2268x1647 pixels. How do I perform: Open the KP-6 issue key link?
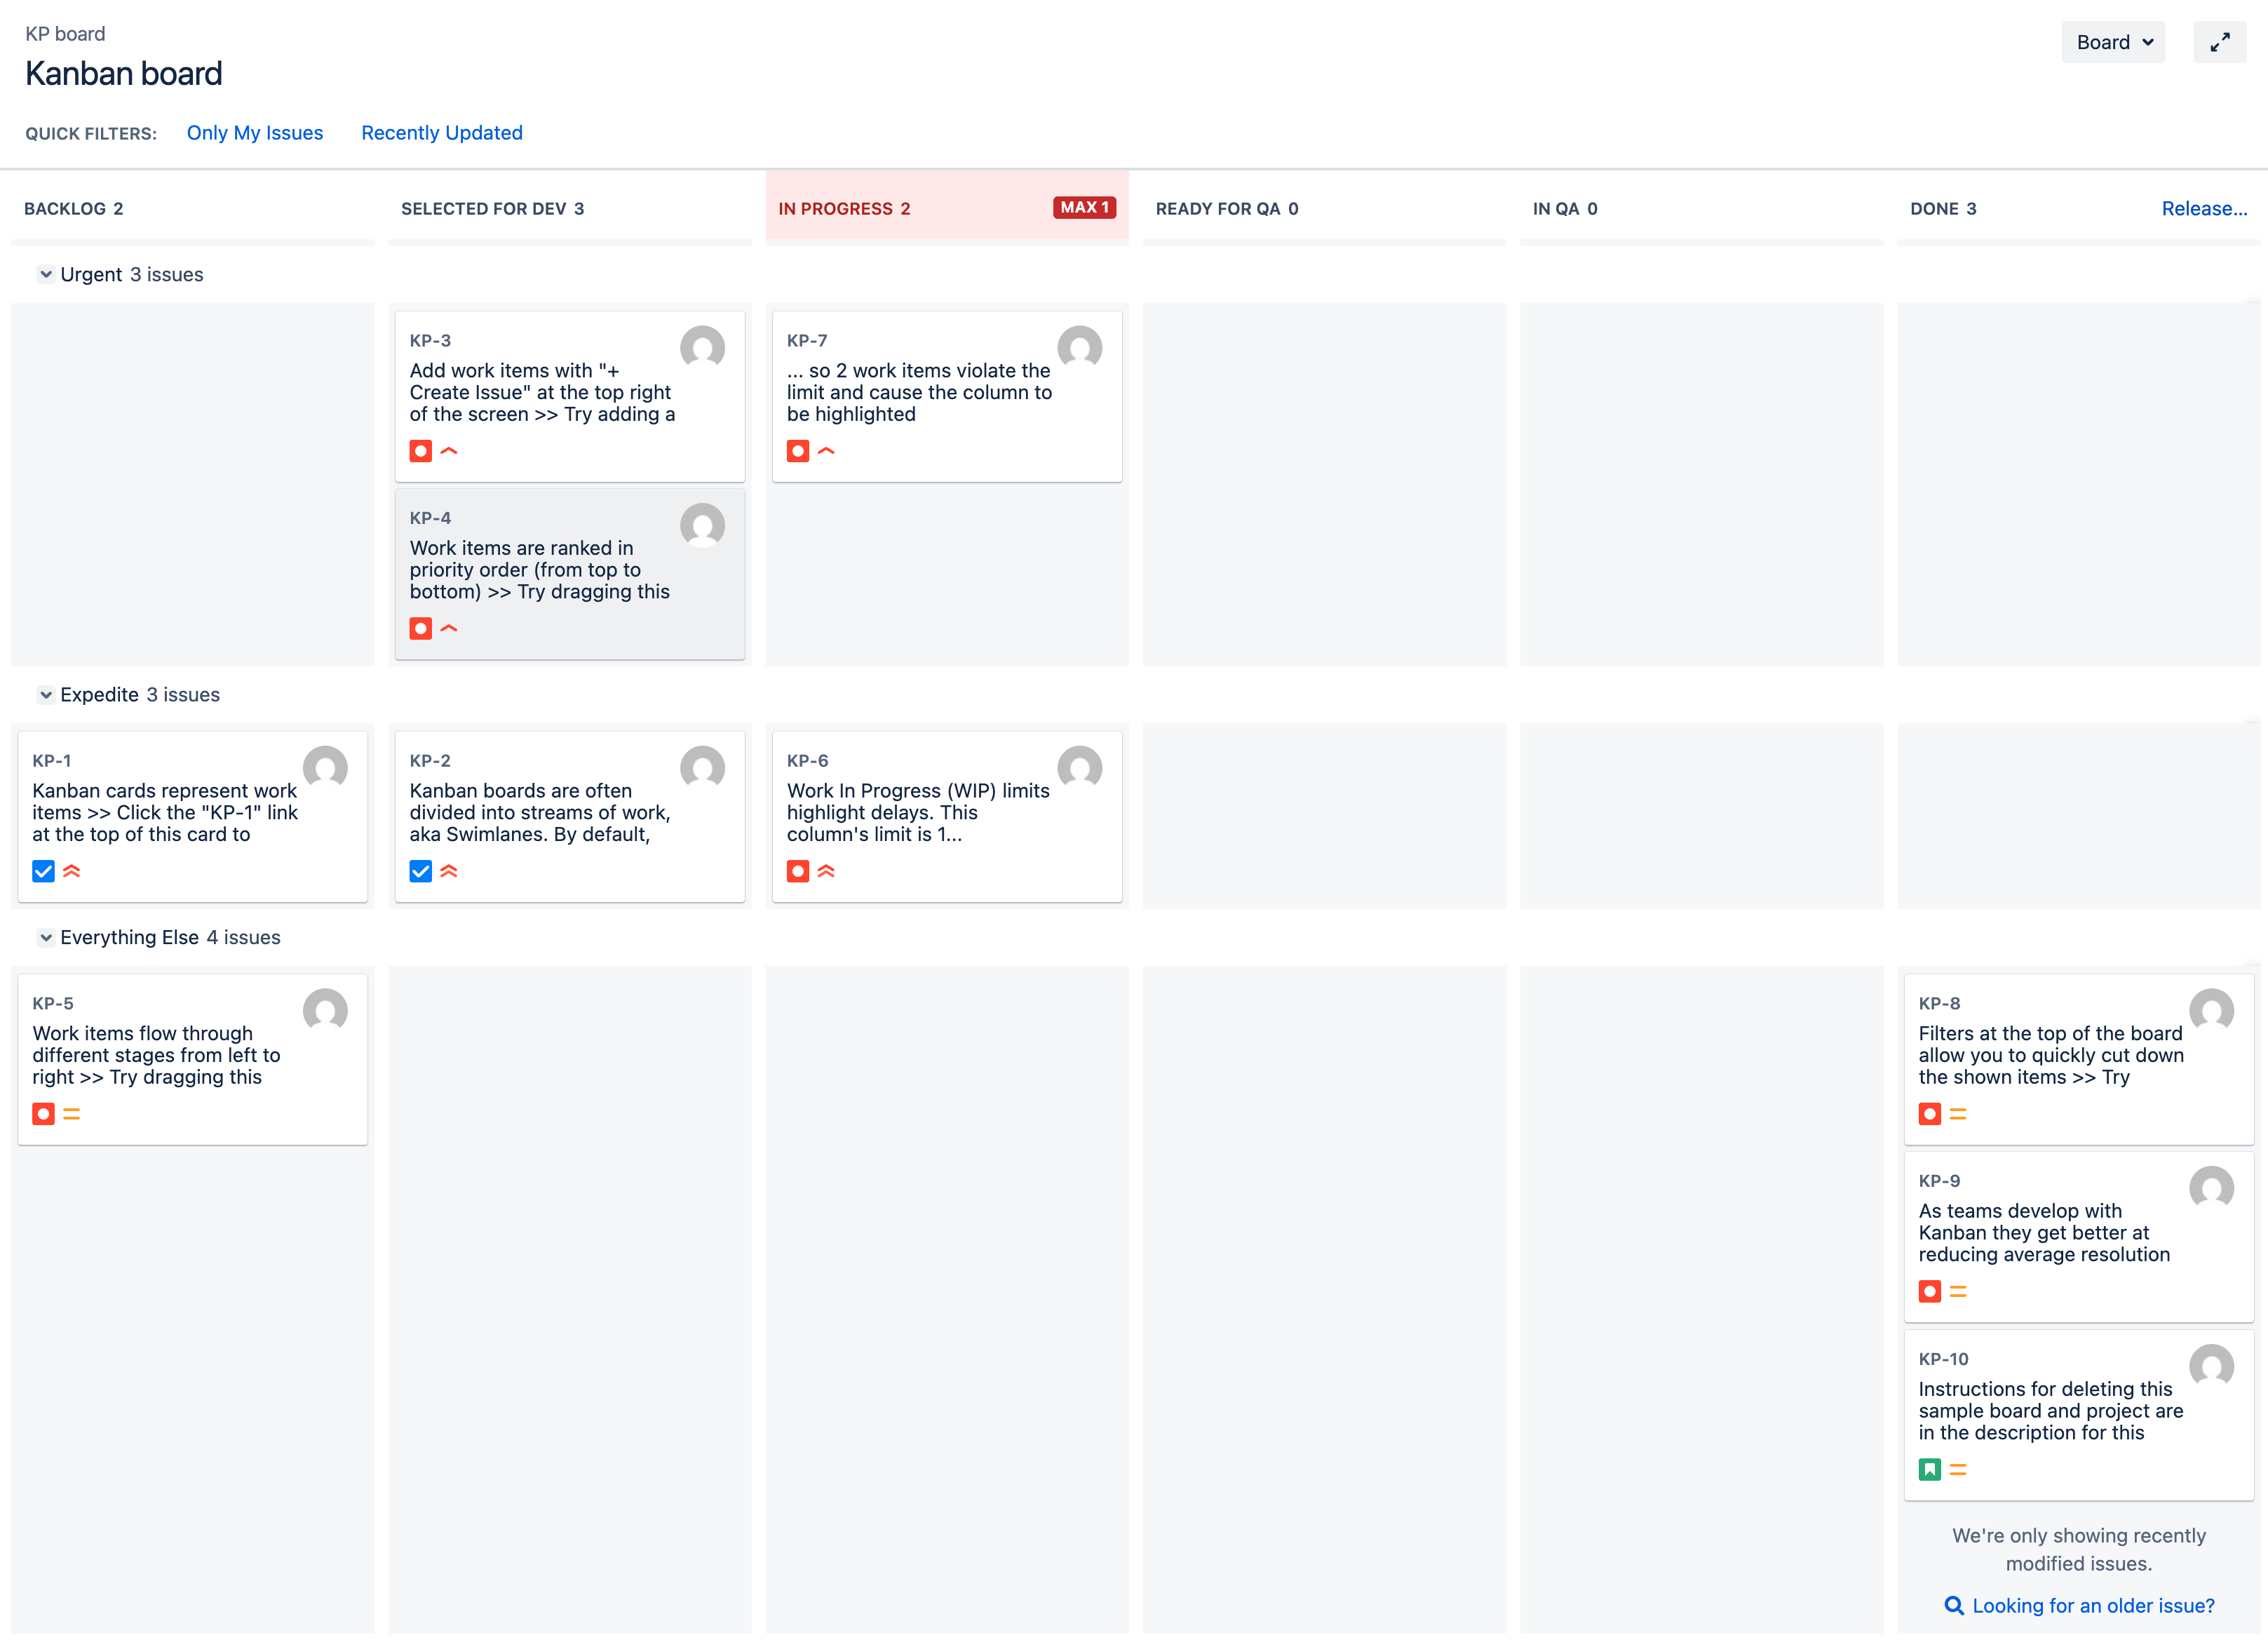[x=807, y=760]
